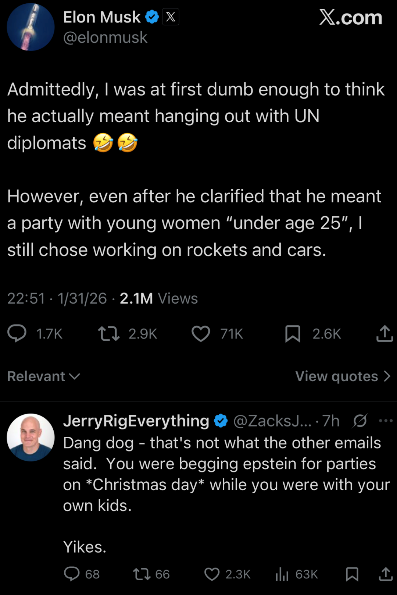
Task: Tap the reply icon on Elon's post
Action: pos(17,334)
